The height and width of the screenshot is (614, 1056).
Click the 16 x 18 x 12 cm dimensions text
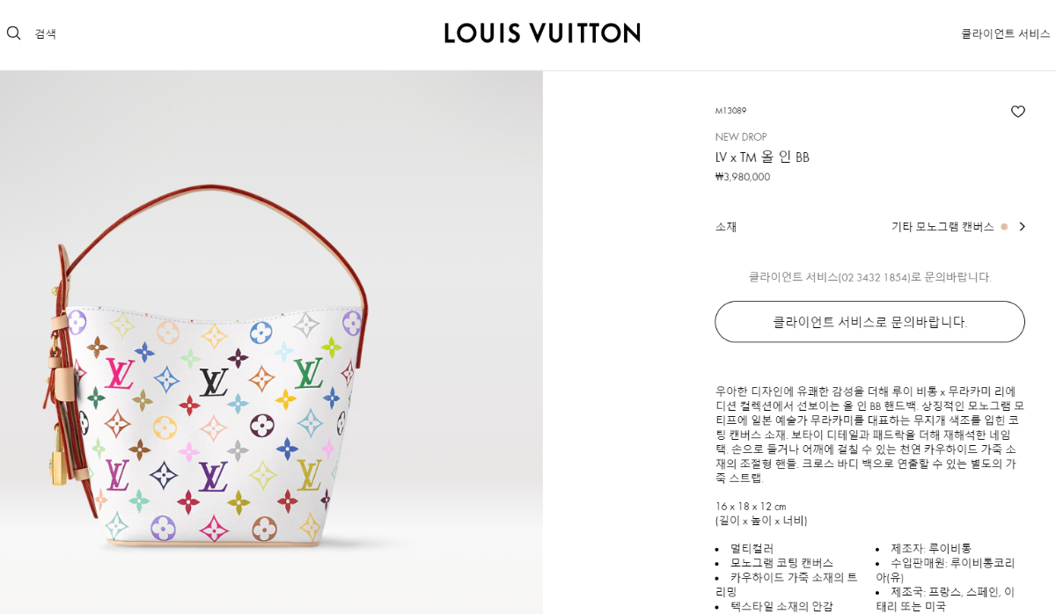[751, 507]
